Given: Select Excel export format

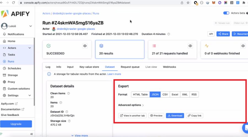Looking at the screenshot, I should pos(175,94).
